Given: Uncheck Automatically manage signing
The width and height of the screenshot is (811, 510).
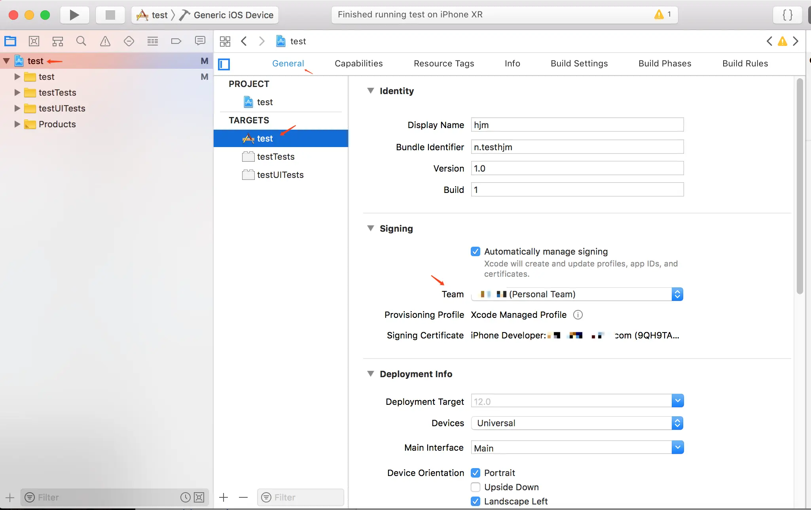Looking at the screenshot, I should (476, 251).
